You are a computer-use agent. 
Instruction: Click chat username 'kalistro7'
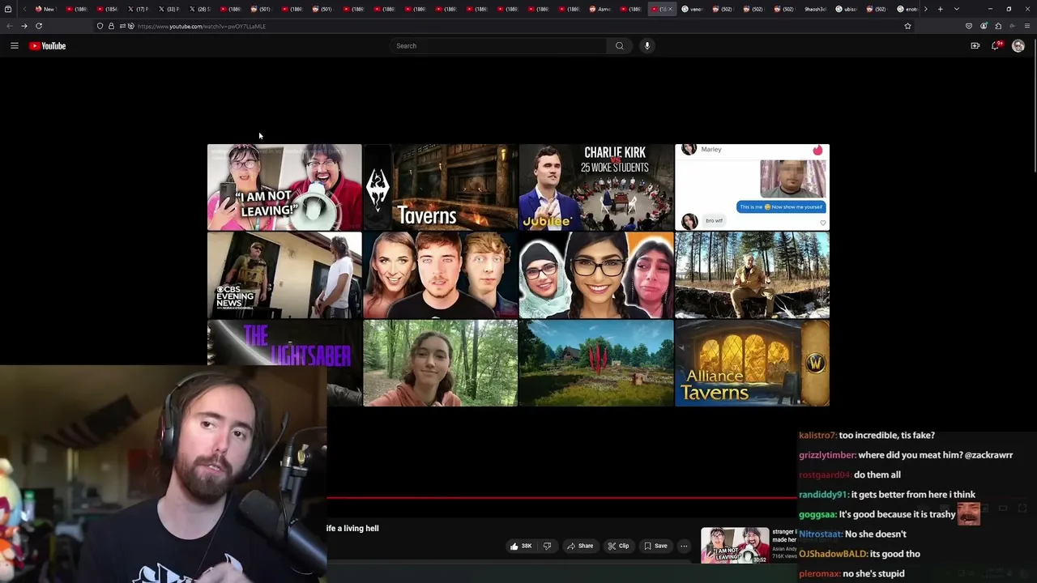pyautogui.click(x=817, y=436)
